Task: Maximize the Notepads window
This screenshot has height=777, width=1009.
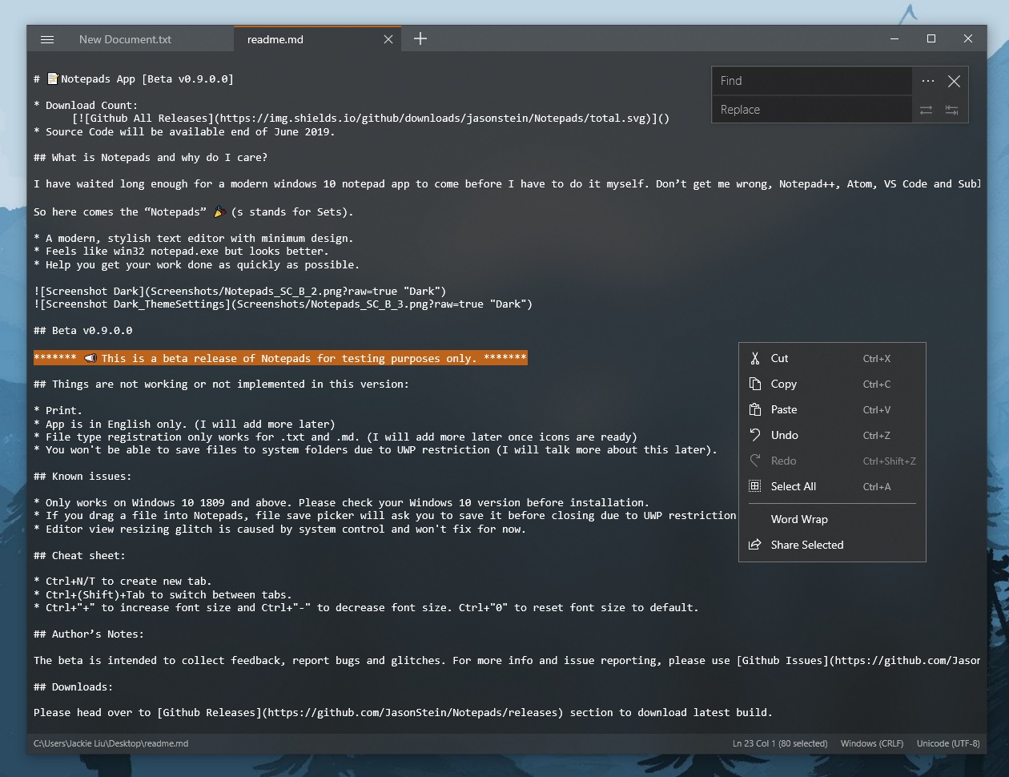Action: (931, 38)
